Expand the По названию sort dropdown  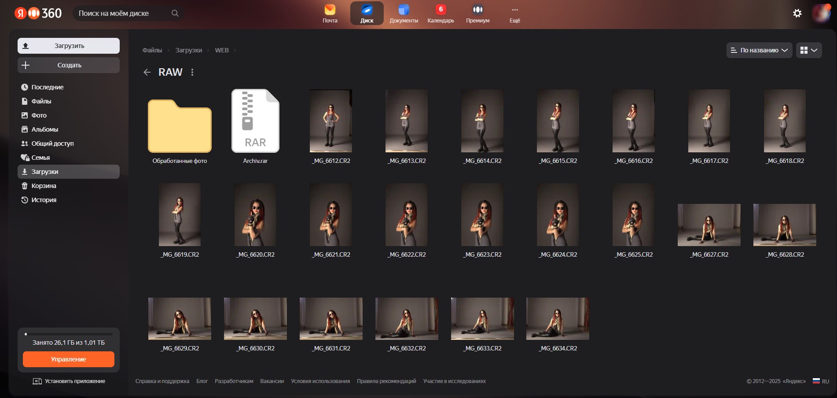759,50
